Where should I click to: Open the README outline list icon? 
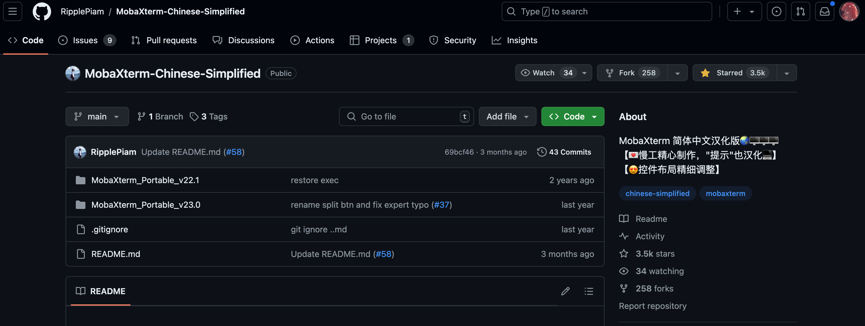(589, 291)
